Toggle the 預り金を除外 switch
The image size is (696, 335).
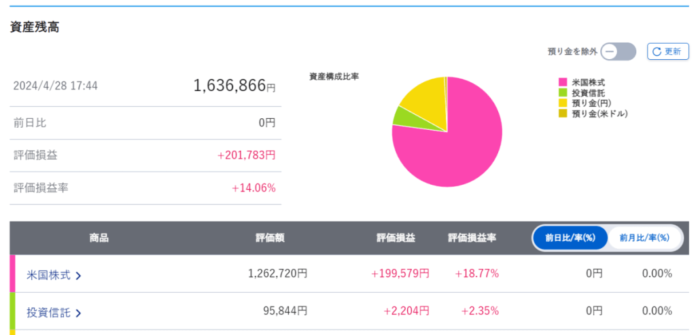tap(618, 52)
